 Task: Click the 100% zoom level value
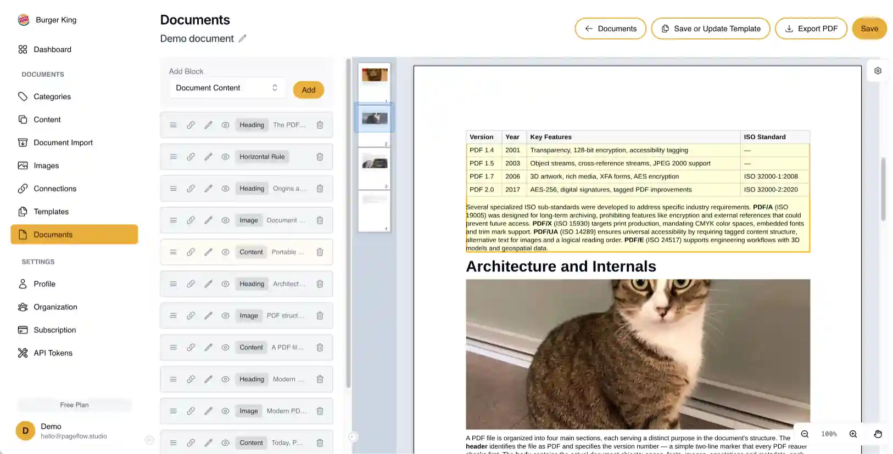[x=829, y=434]
